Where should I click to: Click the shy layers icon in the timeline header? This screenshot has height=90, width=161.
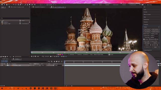pyautogui.click(x=54, y=61)
